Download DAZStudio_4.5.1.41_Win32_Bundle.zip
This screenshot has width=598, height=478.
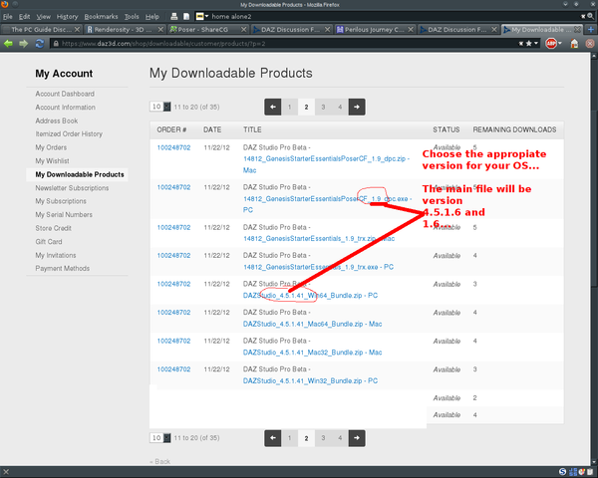(310, 380)
